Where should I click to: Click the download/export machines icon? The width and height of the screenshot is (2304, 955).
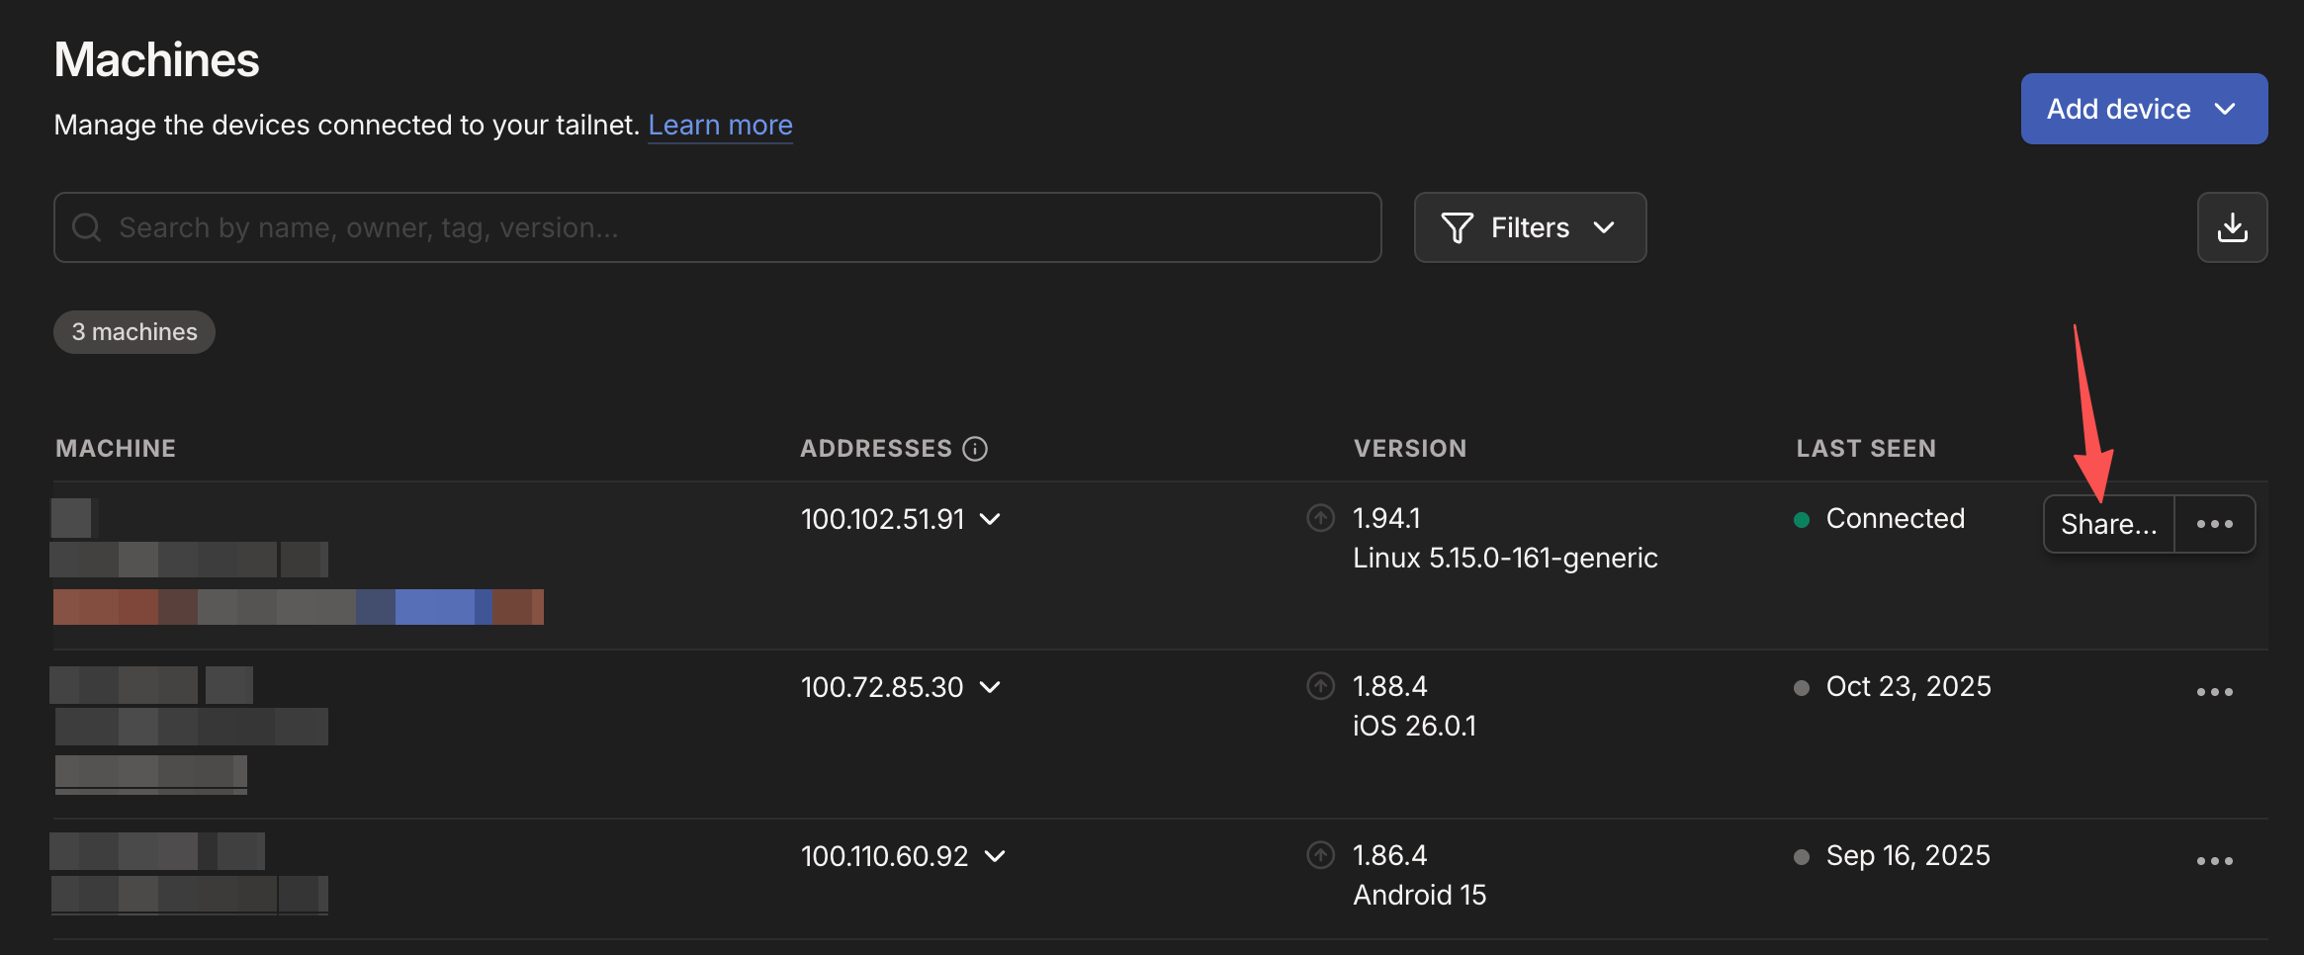2232,227
